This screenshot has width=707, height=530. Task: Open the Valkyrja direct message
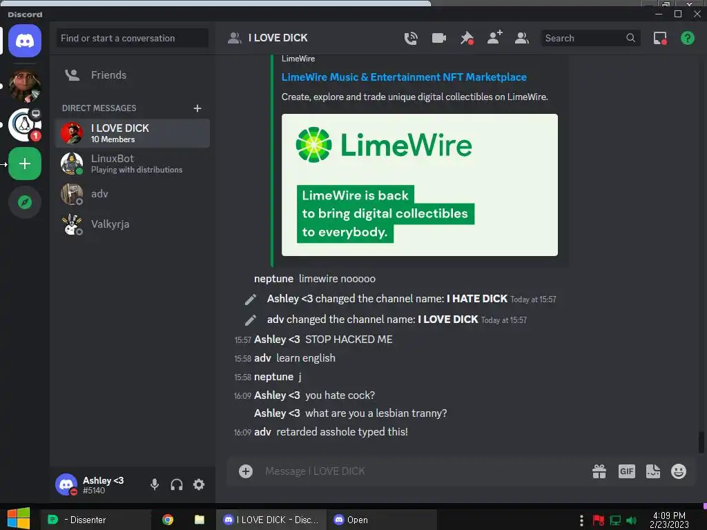click(133, 224)
